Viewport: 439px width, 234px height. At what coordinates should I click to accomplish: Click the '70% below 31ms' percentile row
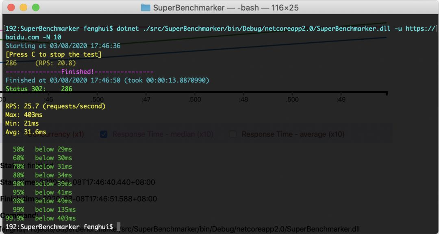click(43, 166)
